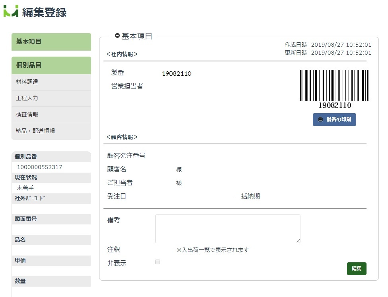388x297 pixels.
Task: Select 工程入力 in the sidebar
Action: (51, 98)
